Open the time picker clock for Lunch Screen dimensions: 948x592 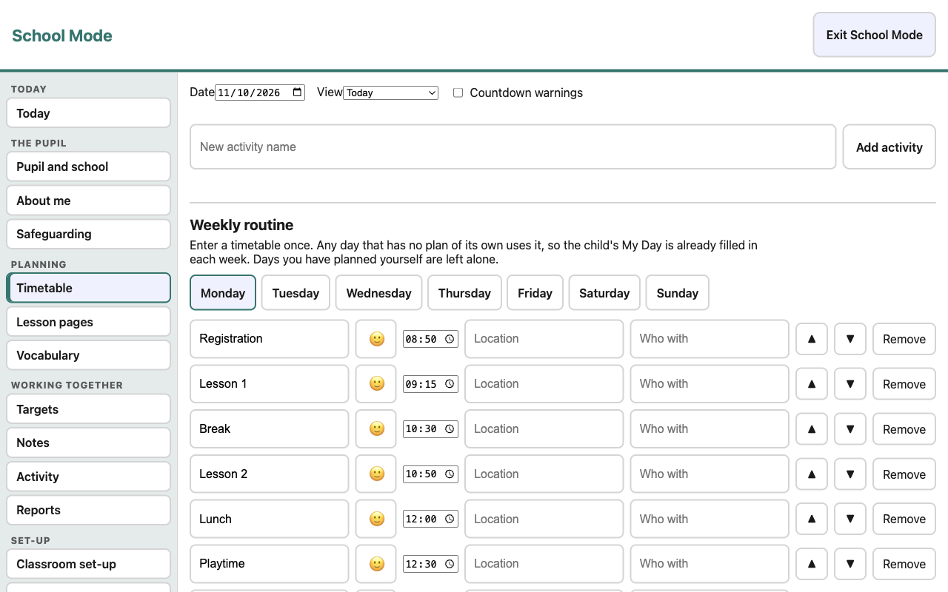coord(450,519)
